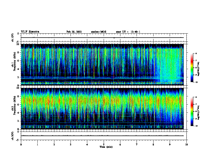Select the "start UT = 12:40: 1" text
The height and width of the screenshot is (162, 210).
point(128,32)
